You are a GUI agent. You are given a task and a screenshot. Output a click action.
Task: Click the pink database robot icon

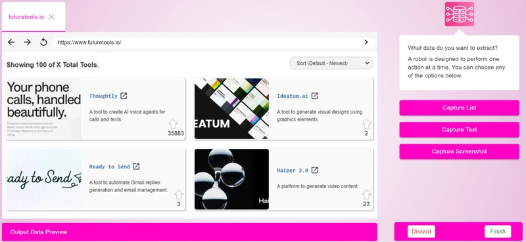click(459, 14)
